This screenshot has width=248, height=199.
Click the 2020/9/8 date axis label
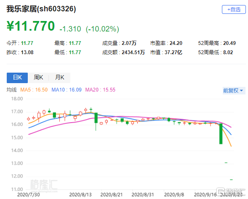(x=174, y=194)
